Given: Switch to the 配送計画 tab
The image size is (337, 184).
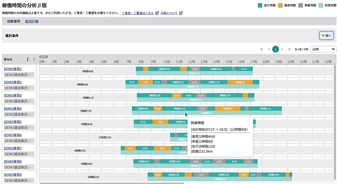Looking at the screenshot, I should pyautogui.click(x=32, y=21).
